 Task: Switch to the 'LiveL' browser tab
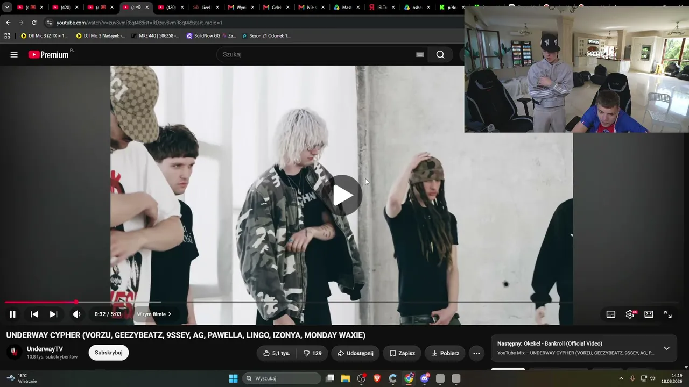(x=206, y=8)
